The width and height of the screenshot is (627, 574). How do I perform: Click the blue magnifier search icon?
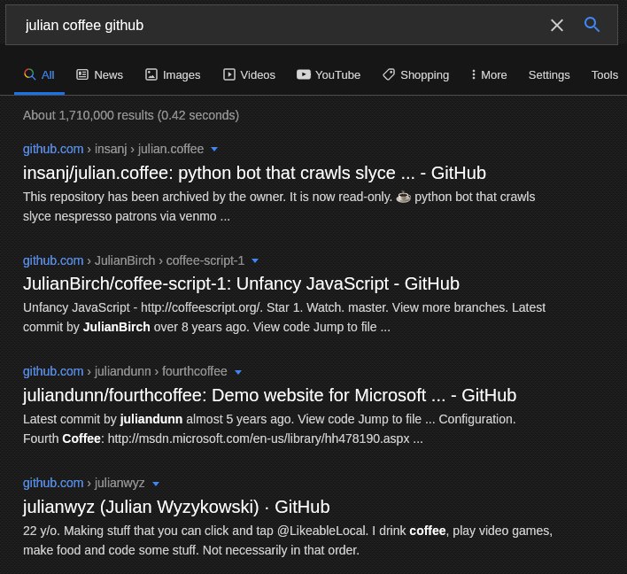click(x=592, y=25)
